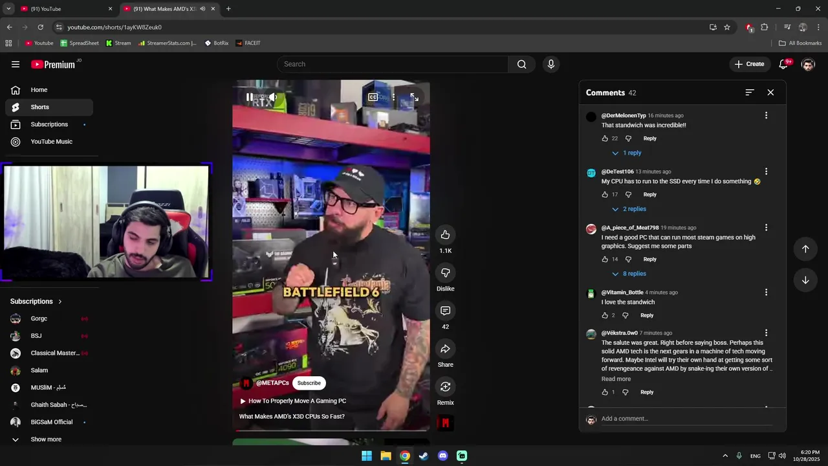The width and height of the screenshot is (828, 466).
Task: Subscribe to METAPCs channel
Action: click(309, 383)
